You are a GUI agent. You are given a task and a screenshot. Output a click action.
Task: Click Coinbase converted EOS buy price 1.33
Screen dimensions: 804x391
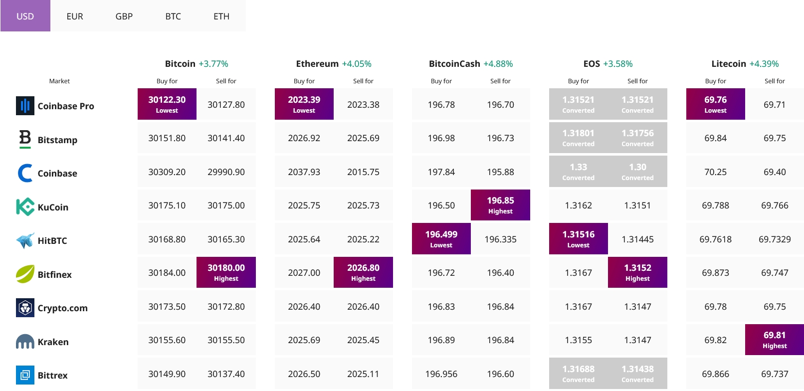(579, 172)
